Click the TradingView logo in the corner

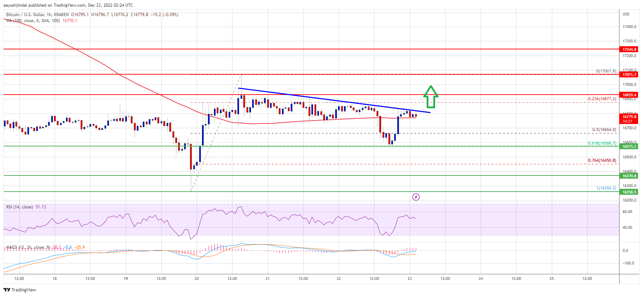[20, 290]
